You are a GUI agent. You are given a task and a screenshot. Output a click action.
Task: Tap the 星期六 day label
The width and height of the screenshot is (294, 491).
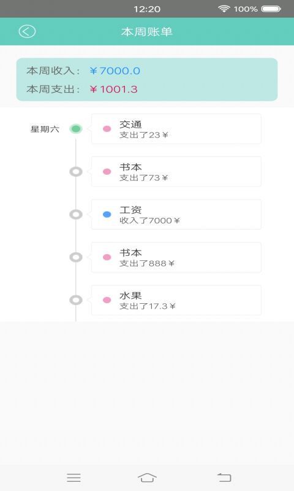(45, 129)
